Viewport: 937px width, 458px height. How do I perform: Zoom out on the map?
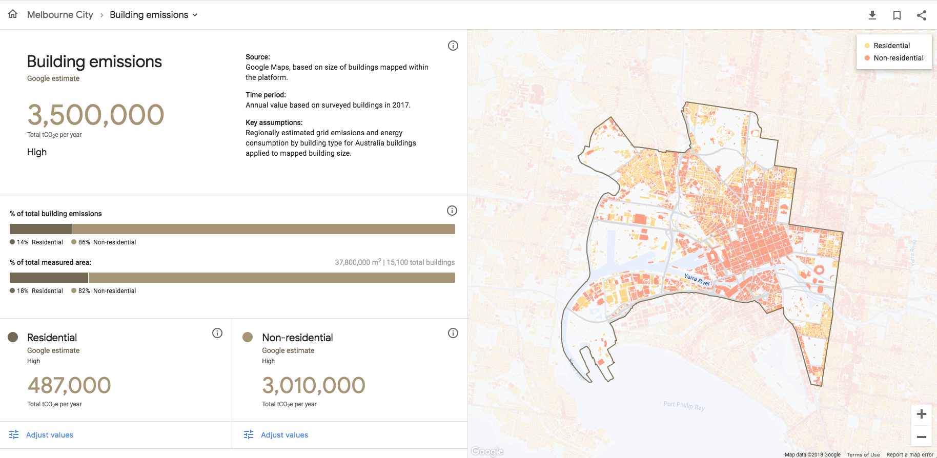click(x=922, y=436)
